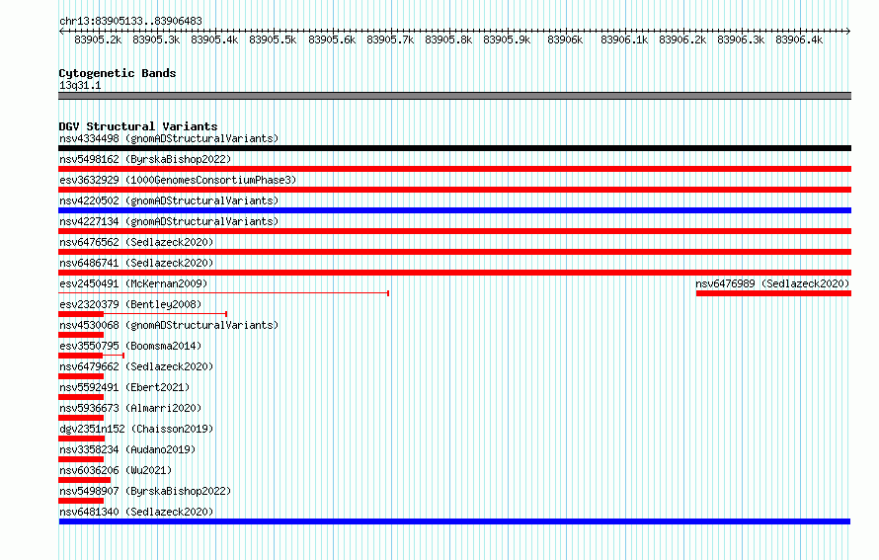Click the 83905.2k ruler tick label
Screen dimensions: 879x560
coord(98,40)
